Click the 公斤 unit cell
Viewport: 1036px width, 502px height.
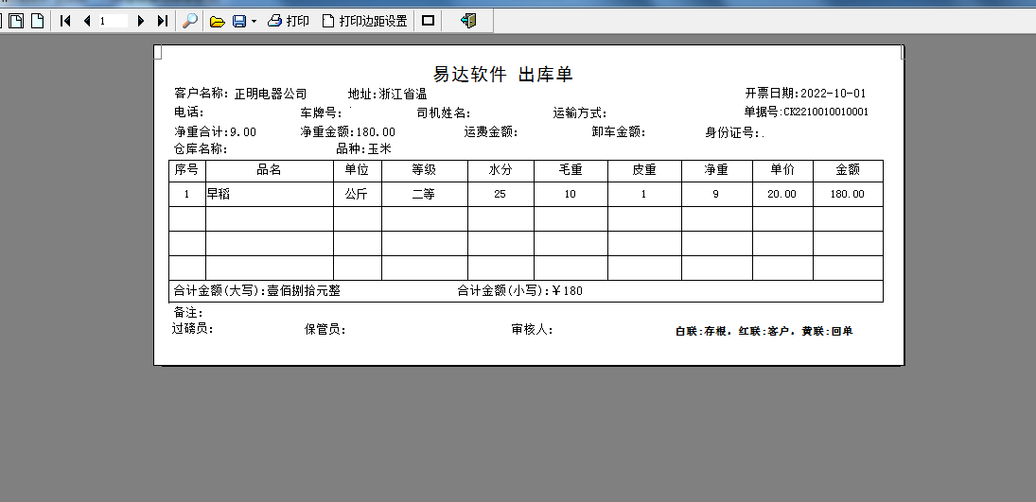point(357,194)
